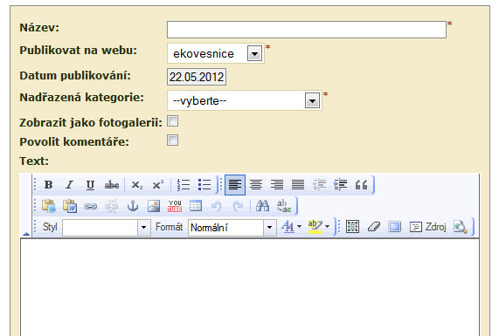The image size is (499, 336).
Task: Increase paragraph indent
Action: click(x=340, y=185)
